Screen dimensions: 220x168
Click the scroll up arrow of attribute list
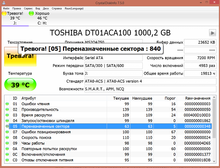(214, 97)
